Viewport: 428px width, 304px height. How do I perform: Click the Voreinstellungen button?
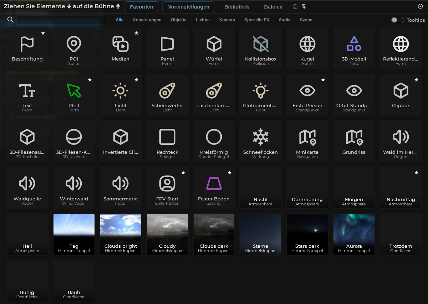click(189, 7)
